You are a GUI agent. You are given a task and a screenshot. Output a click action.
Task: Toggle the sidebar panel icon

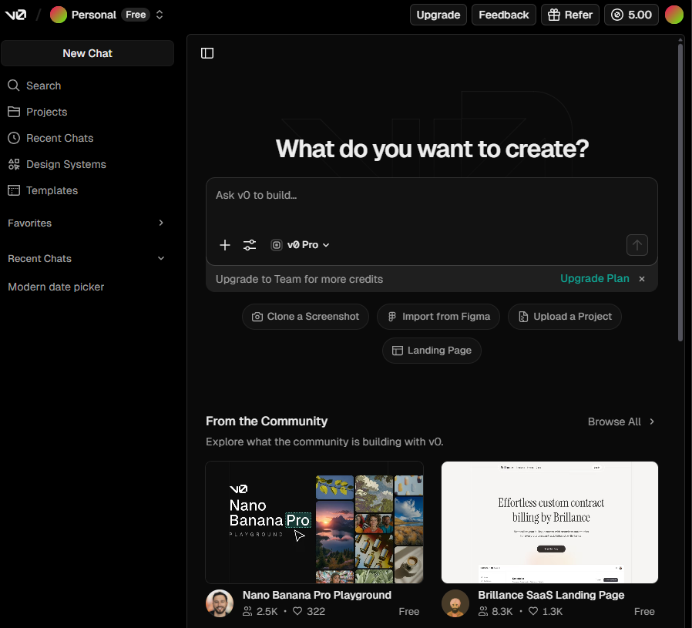pos(207,53)
